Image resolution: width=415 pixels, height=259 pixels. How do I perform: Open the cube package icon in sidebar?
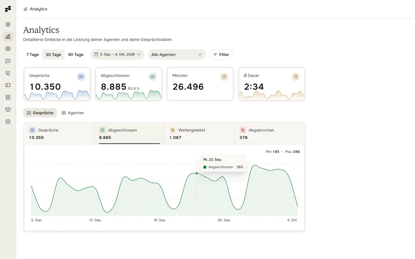click(x=8, y=109)
